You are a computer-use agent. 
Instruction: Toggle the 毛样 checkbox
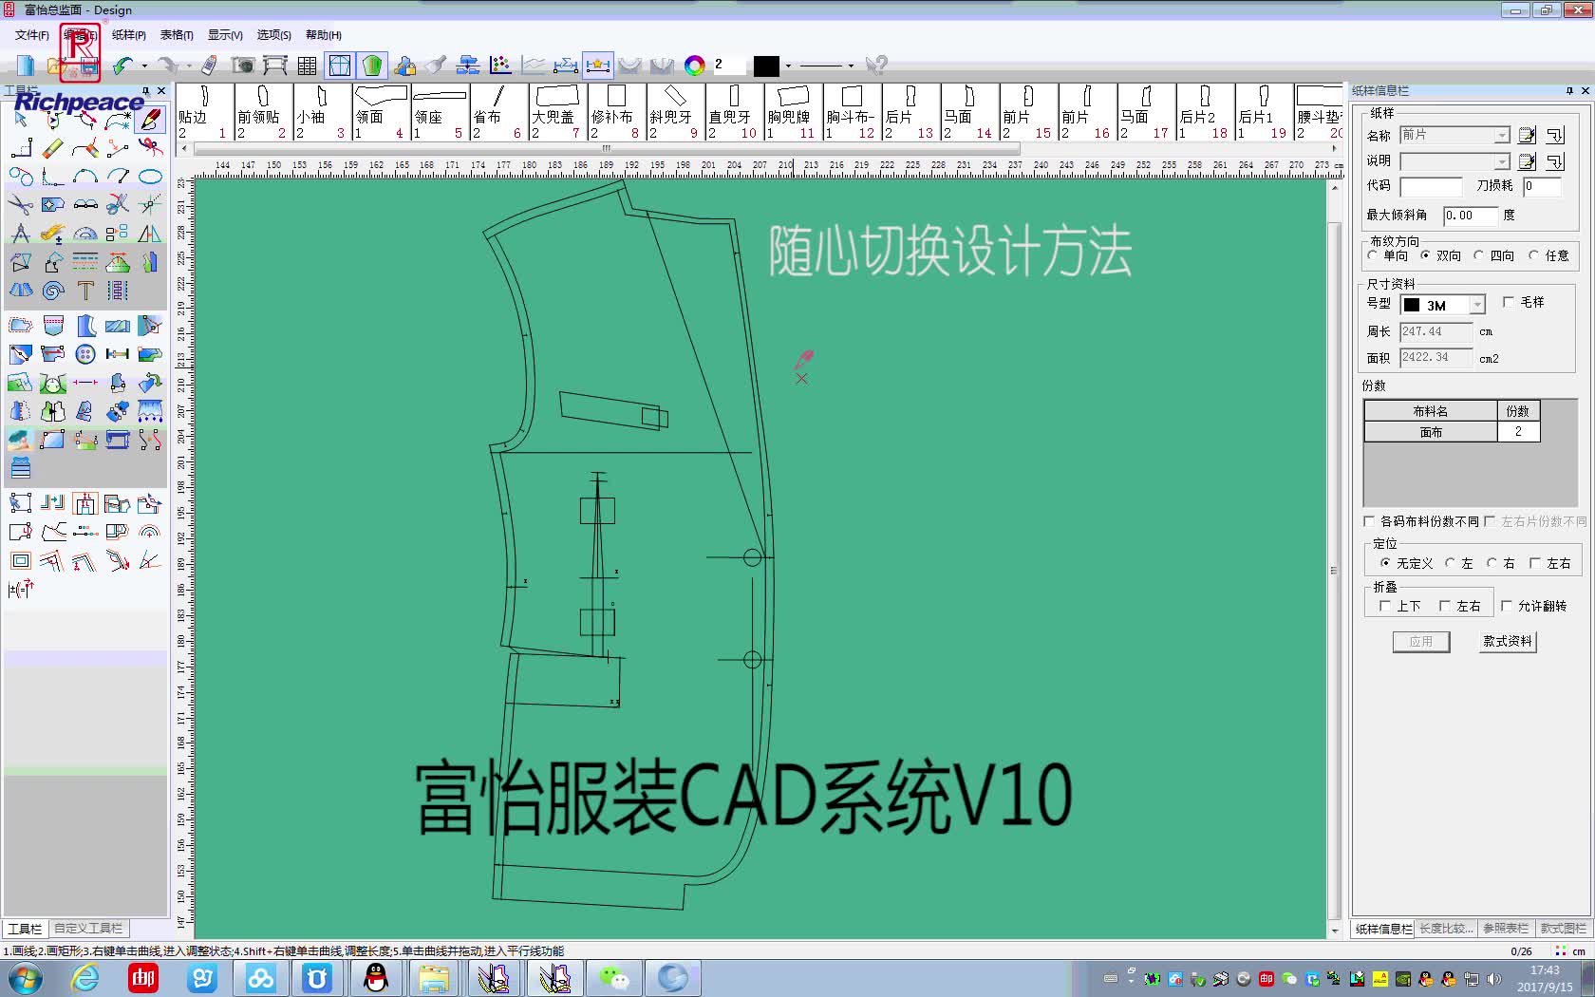(1509, 302)
